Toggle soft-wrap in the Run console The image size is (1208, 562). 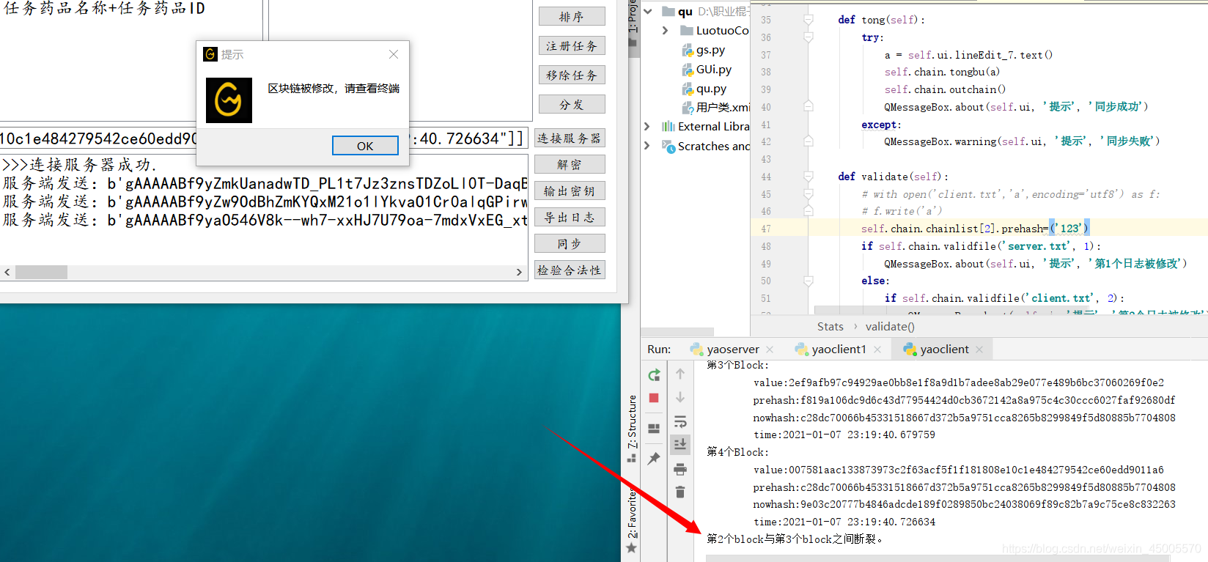(x=680, y=421)
